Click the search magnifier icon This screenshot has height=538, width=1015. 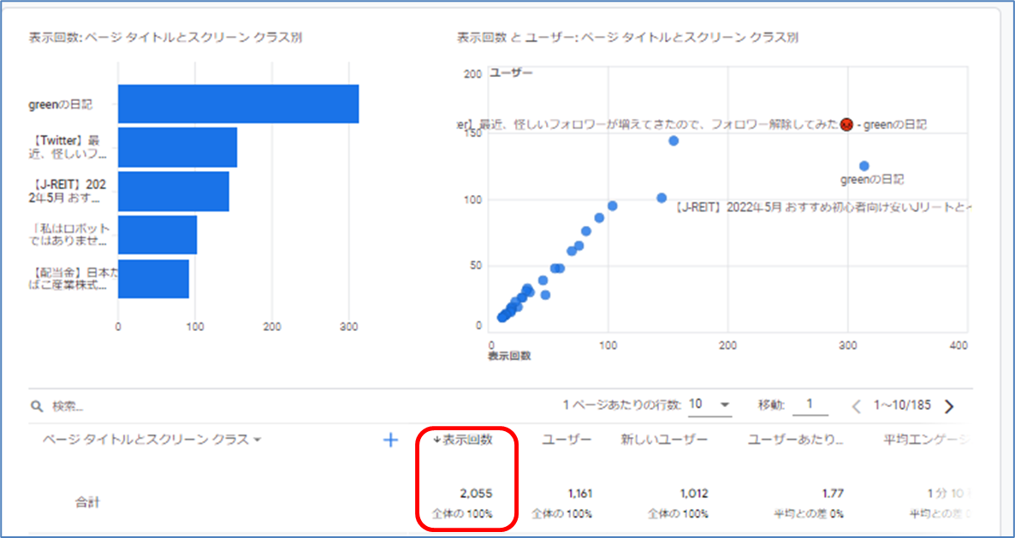coord(36,407)
